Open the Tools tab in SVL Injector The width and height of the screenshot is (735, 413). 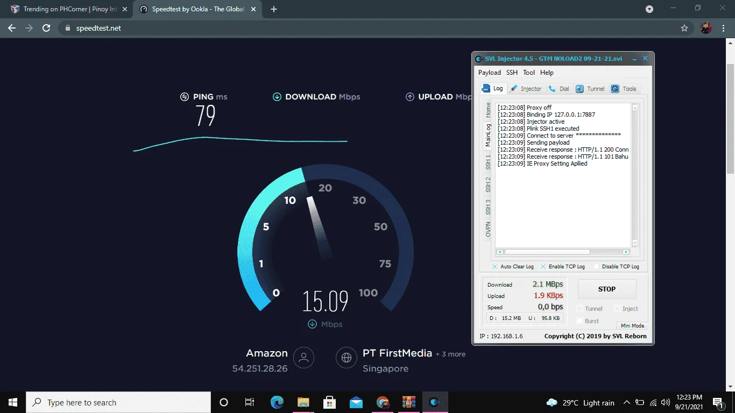point(623,89)
